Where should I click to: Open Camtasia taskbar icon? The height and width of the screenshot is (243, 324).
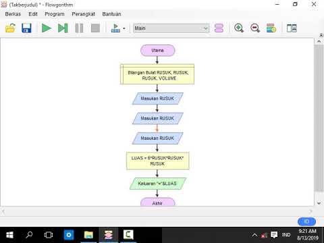tap(128, 235)
